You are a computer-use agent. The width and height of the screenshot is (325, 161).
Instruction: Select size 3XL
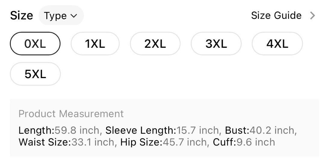pyautogui.click(x=216, y=44)
